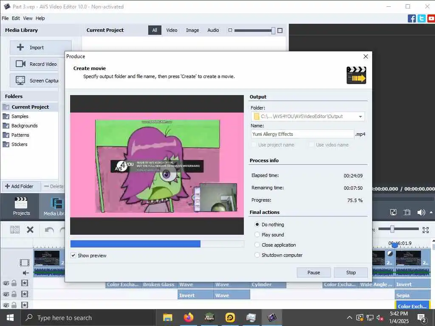The width and height of the screenshot is (435, 326).
Task: Expand the volume options arrow in preview
Action: click(x=431, y=212)
